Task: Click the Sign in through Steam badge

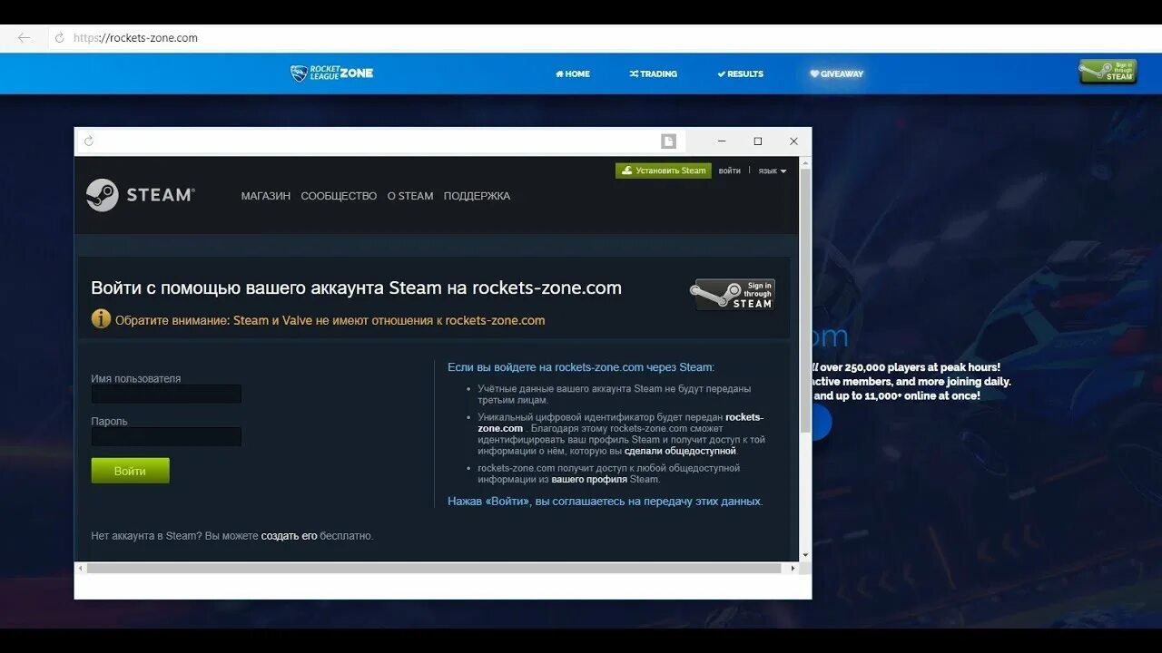Action: 734,295
